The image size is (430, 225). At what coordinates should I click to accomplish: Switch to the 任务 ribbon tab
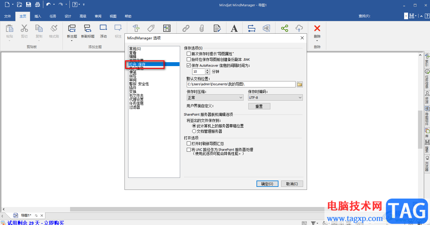(x=53, y=16)
